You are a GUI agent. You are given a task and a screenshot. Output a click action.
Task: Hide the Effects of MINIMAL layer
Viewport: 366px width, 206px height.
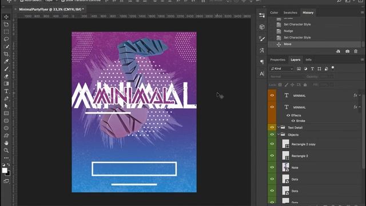point(288,116)
